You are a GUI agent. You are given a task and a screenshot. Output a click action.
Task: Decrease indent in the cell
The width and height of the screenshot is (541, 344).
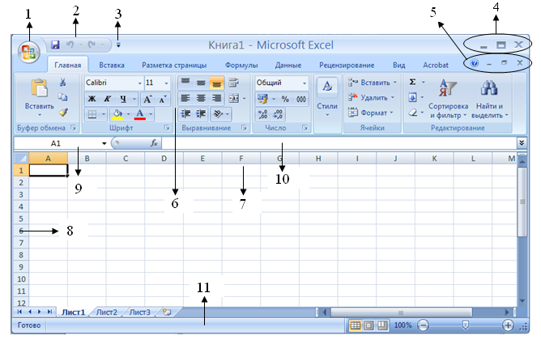[185, 114]
